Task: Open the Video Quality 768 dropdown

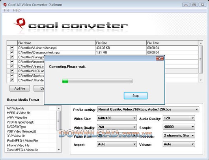Action: click(117, 127)
